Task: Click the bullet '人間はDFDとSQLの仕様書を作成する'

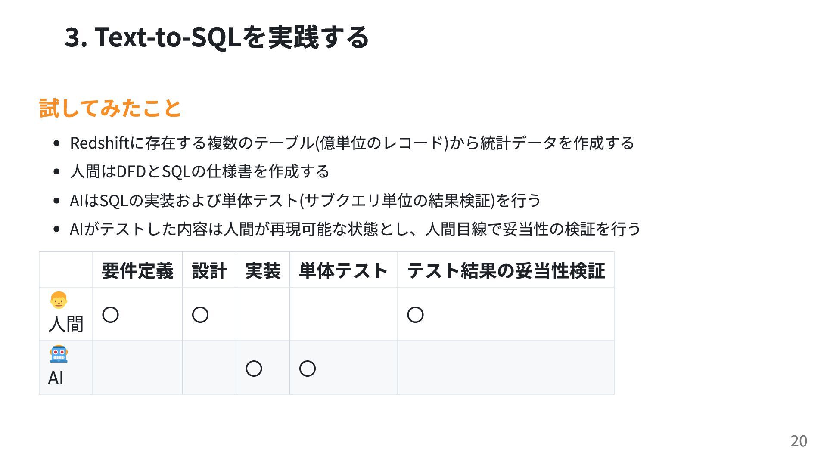Action: click(x=199, y=171)
